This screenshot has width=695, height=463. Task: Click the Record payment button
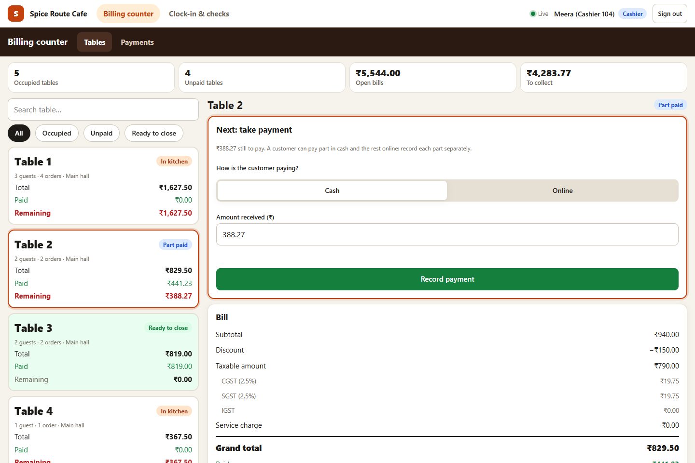447,279
